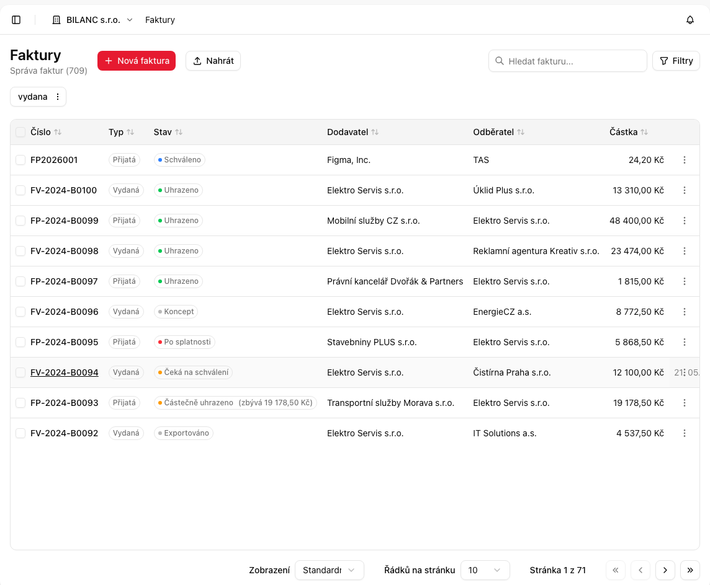
Task: Toggle the sidebar panel icon
Action: 16,20
